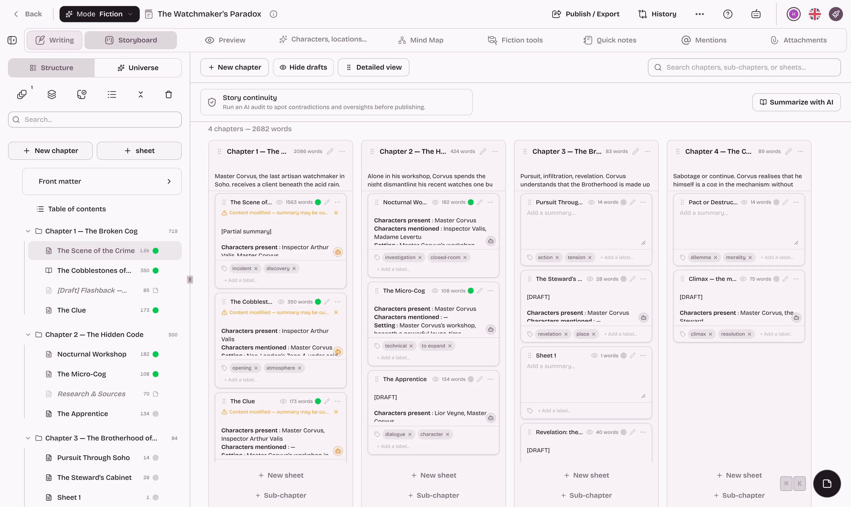
Task: Collapse all with the inward arrows icon
Action: point(140,95)
